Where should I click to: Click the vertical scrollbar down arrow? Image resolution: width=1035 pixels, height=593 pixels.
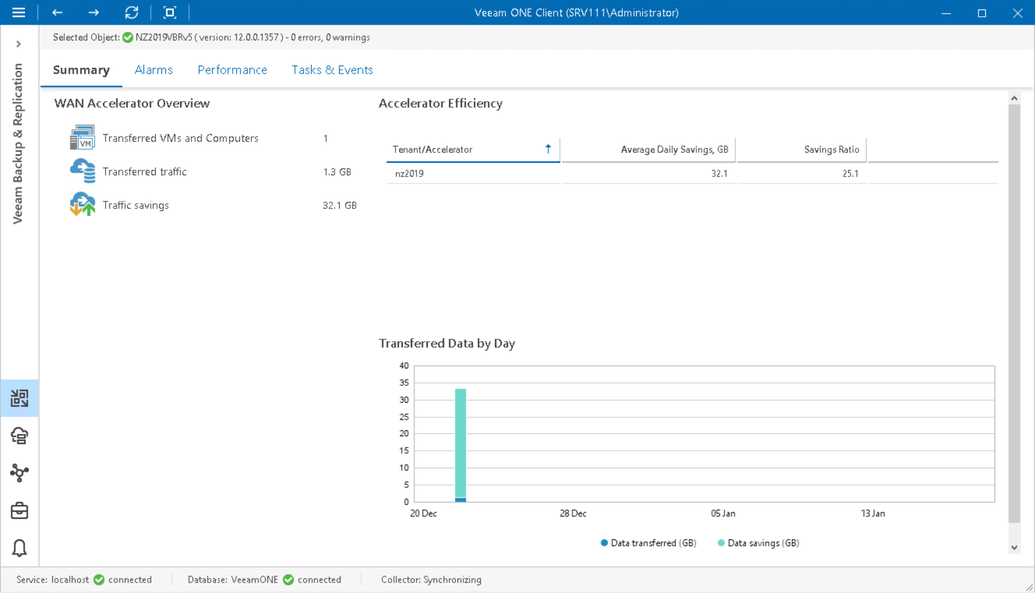(1014, 547)
